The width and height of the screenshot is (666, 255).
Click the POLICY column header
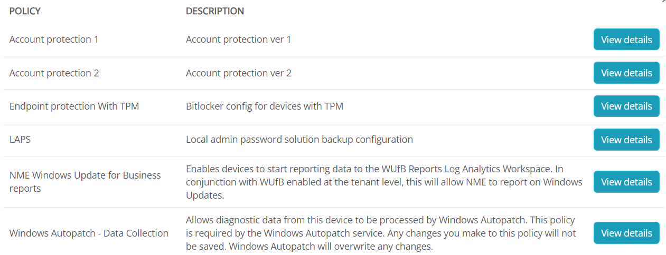[25, 11]
